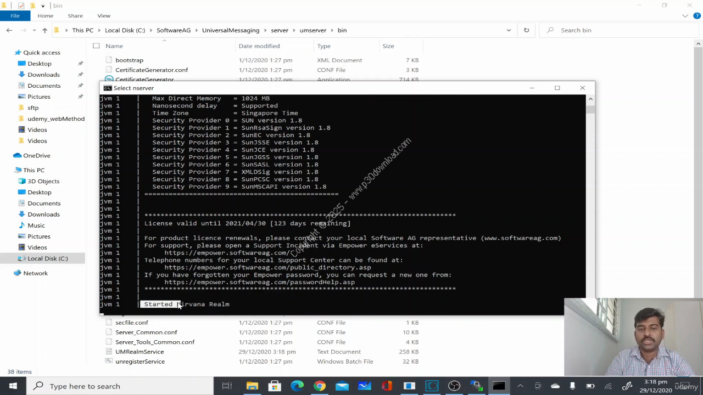Navigate to umserver breadcrumb
703x395 pixels.
[x=313, y=30]
